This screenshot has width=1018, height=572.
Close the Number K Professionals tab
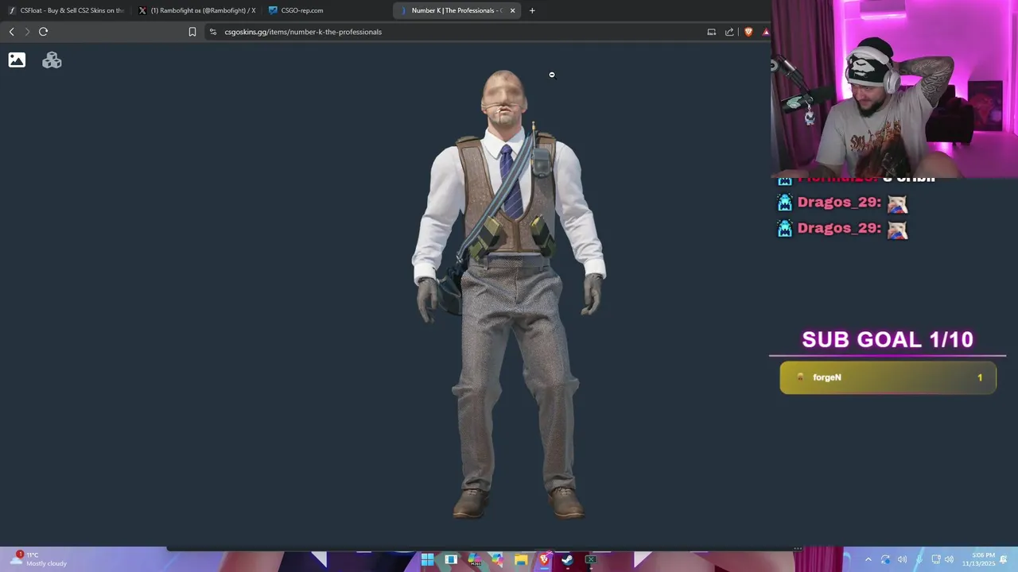click(x=512, y=10)
